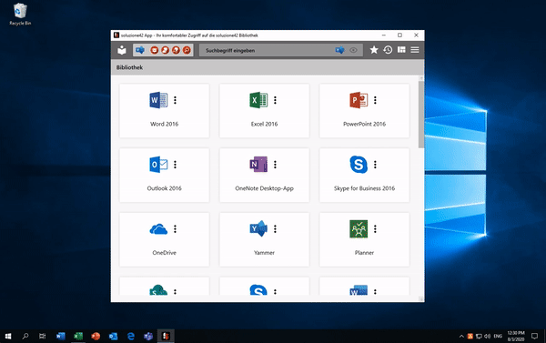This screenshot has height=343, width=546.
Task: Click the blue Office icon inside search box
Action: coord(339,50)
